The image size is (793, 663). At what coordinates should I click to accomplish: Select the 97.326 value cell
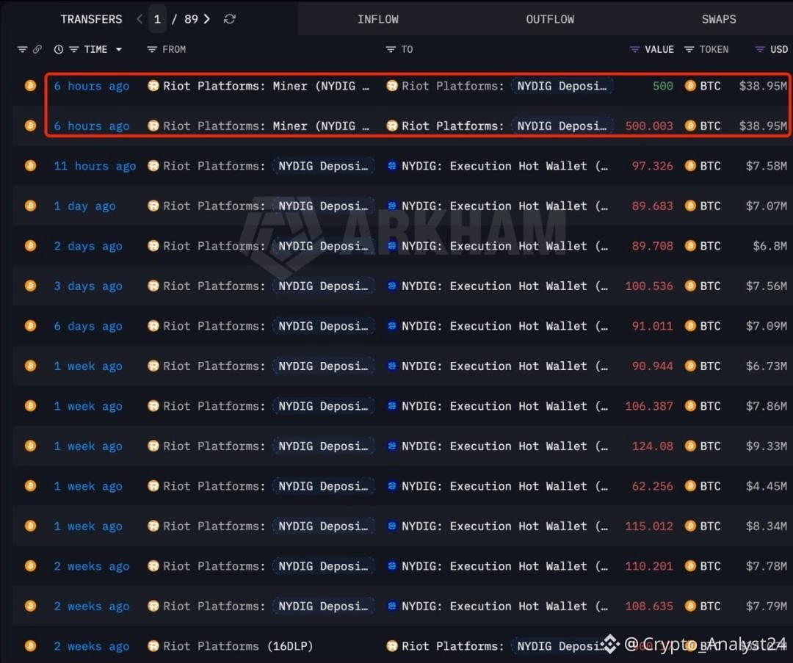click(653, 166)
